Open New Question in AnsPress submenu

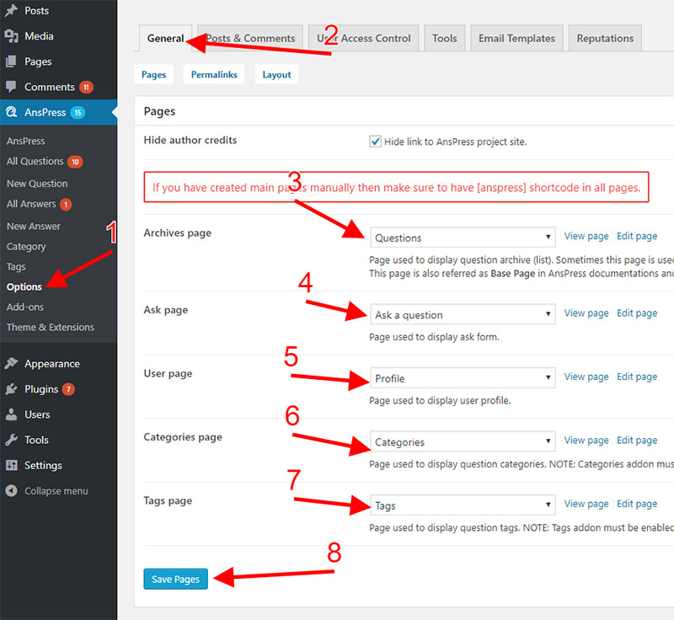click(x=37, y=184)
